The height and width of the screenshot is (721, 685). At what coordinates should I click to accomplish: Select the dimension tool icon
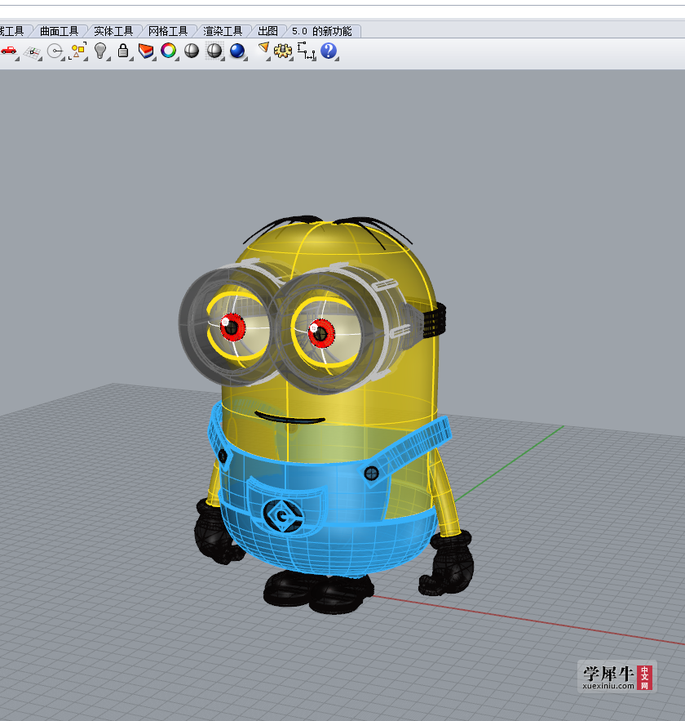(307, 51)
